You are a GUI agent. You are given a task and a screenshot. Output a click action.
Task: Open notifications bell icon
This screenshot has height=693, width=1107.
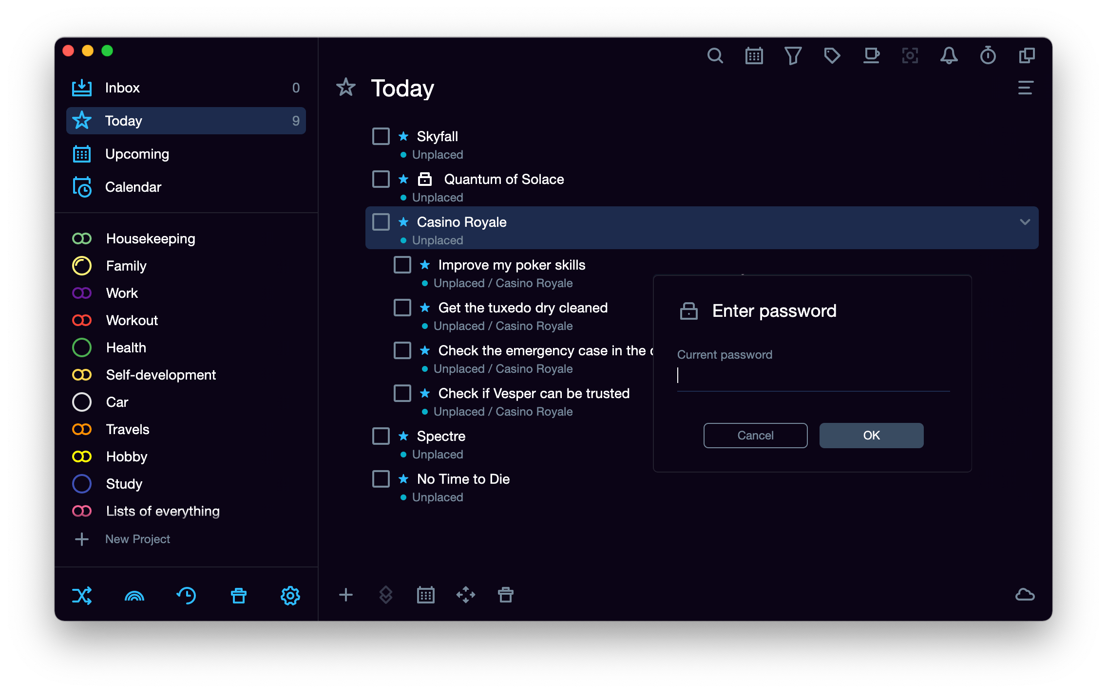pyautogui.click(x=949, y=56)
